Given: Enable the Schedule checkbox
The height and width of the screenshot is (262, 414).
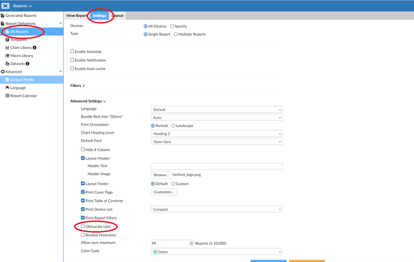Looking at the screenshot, I should (x=72, y=51).
